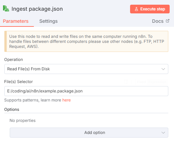Viewport: 174px width, 145px height.
Task: Follow the 'here' link about patterns
Action: coord(66,100)
